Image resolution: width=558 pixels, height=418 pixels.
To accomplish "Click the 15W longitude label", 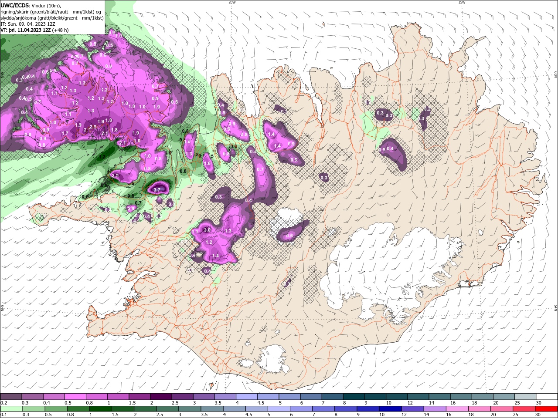I will coord(462,2).
